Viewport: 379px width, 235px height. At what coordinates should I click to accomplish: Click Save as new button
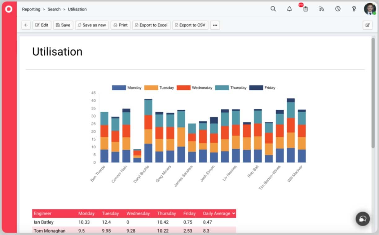point(92,25)
